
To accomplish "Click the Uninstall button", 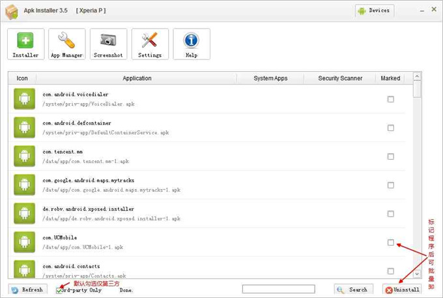I will click(x=402, y=290).
